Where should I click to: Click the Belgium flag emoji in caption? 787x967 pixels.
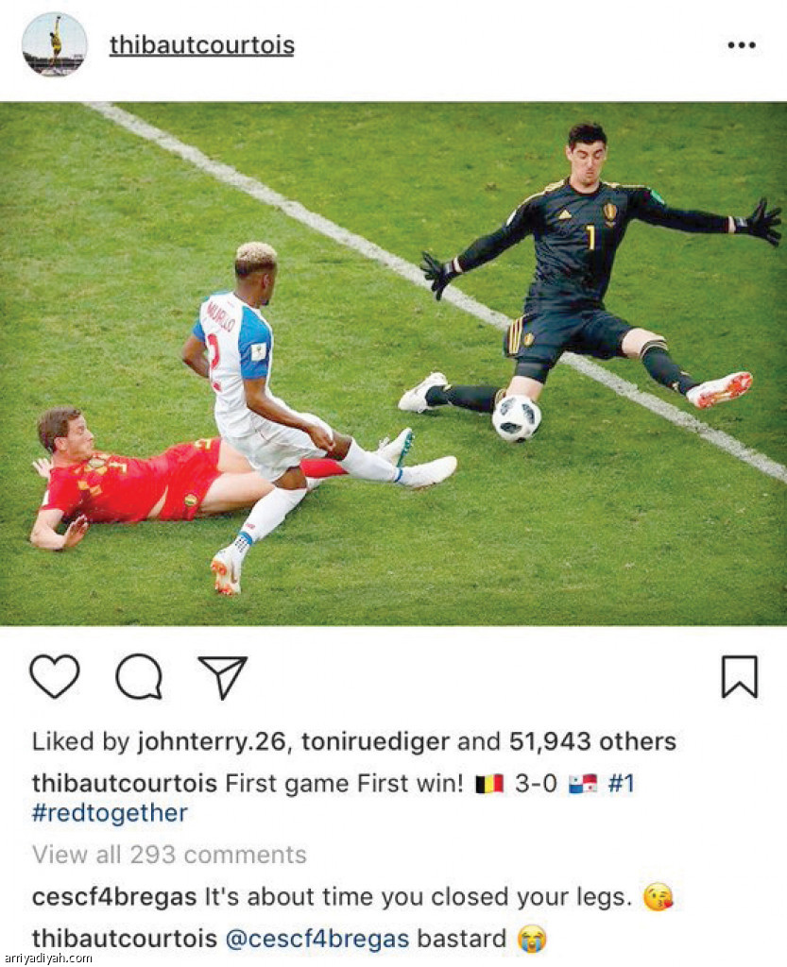tap(489, 784)
